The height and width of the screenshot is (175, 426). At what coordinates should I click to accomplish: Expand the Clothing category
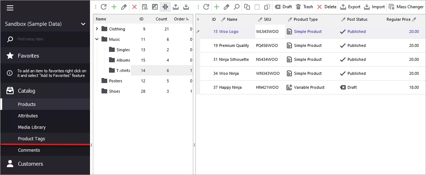97,29
